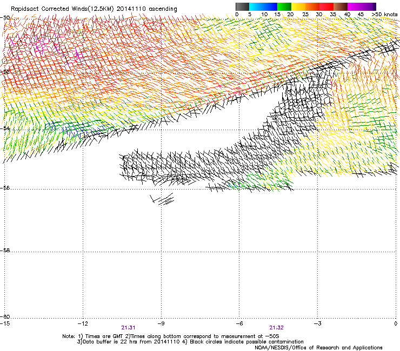Click the brown 35-40 knots legend segment
400x351 pixels.
[341, 6]
